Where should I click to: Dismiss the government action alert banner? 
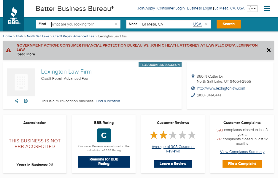[x=269, y=50]
